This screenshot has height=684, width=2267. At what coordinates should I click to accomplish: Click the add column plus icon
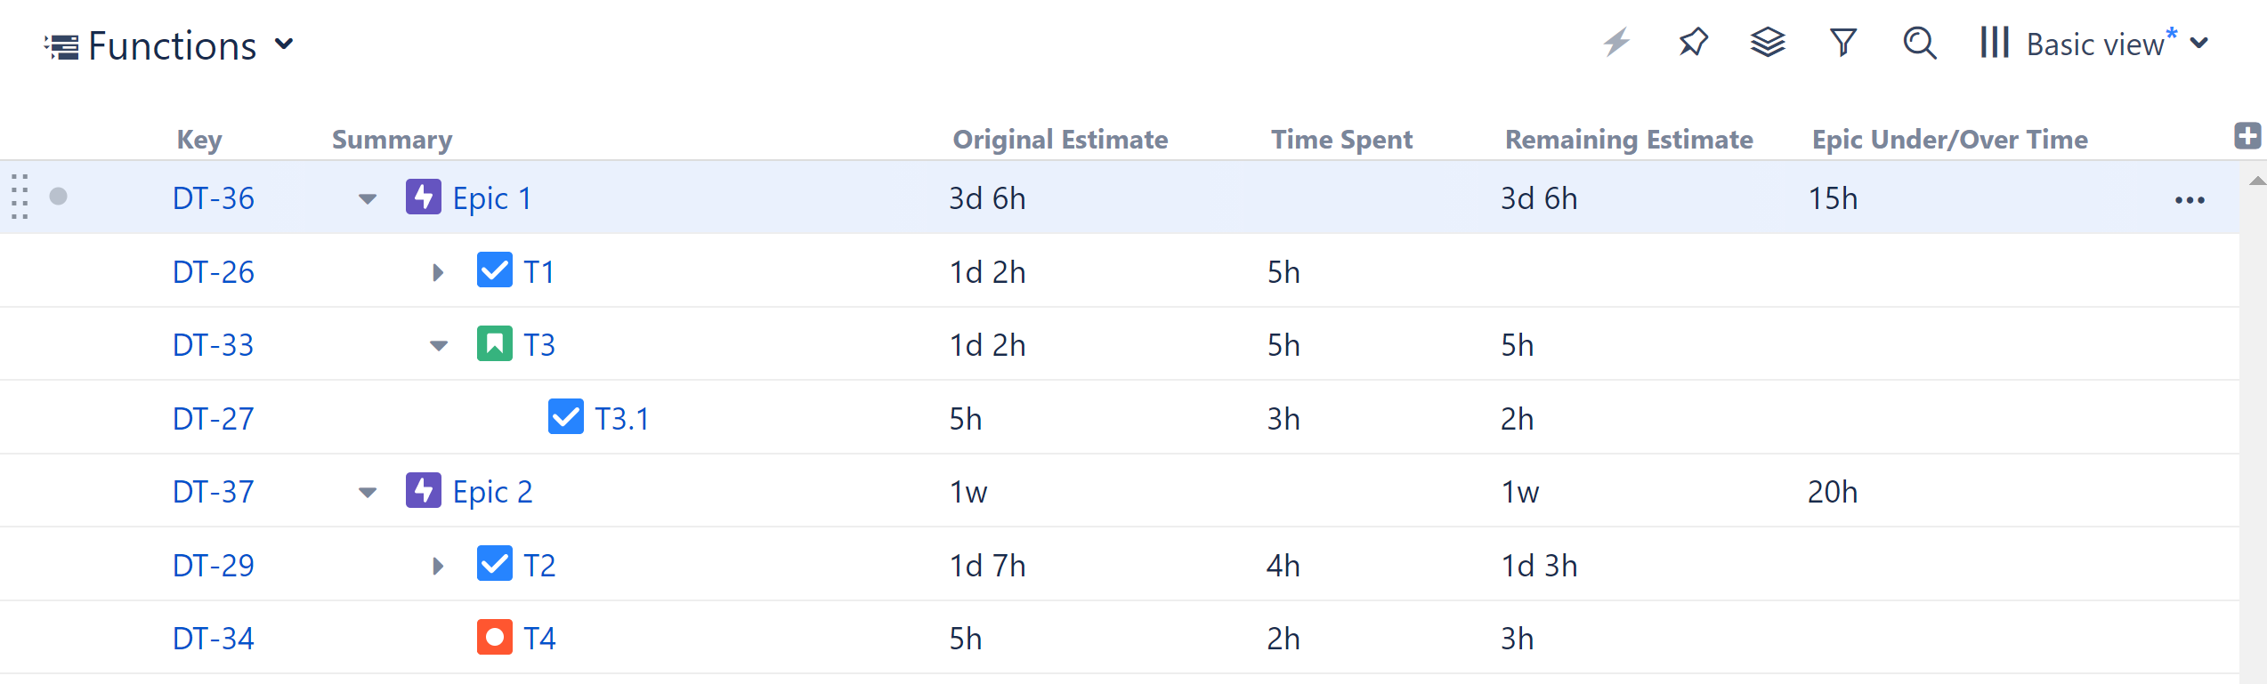pyautogui.click(x=2247, y=136)
